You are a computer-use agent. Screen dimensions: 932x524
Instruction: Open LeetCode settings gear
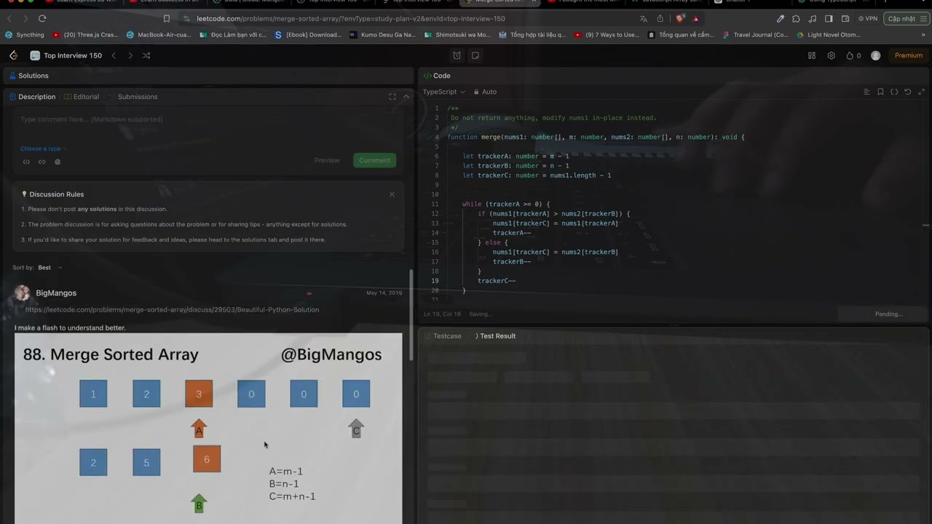pos(831,55)
